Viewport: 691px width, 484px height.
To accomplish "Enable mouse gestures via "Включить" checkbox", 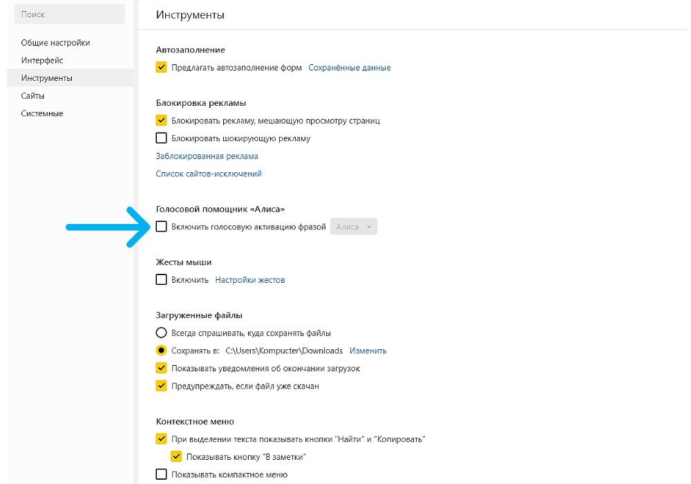I will tap(161, 280).
